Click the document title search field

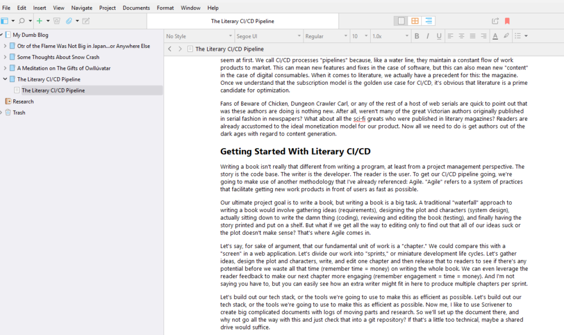(x=242, y=21)
